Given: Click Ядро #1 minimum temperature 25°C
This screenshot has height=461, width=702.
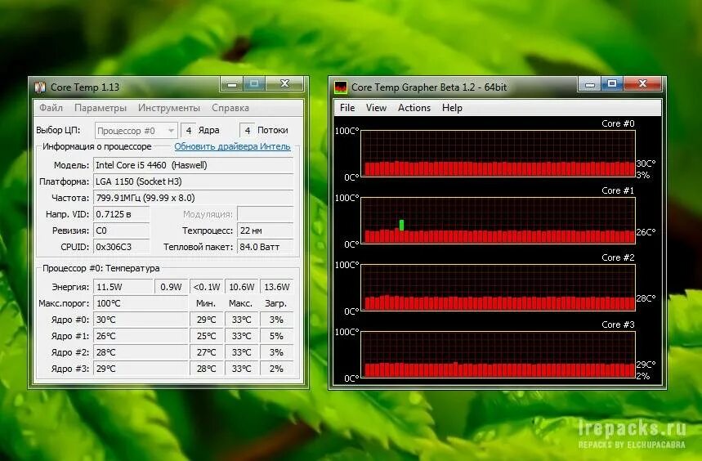Looking at the screenshot, I should pos(207,336).
